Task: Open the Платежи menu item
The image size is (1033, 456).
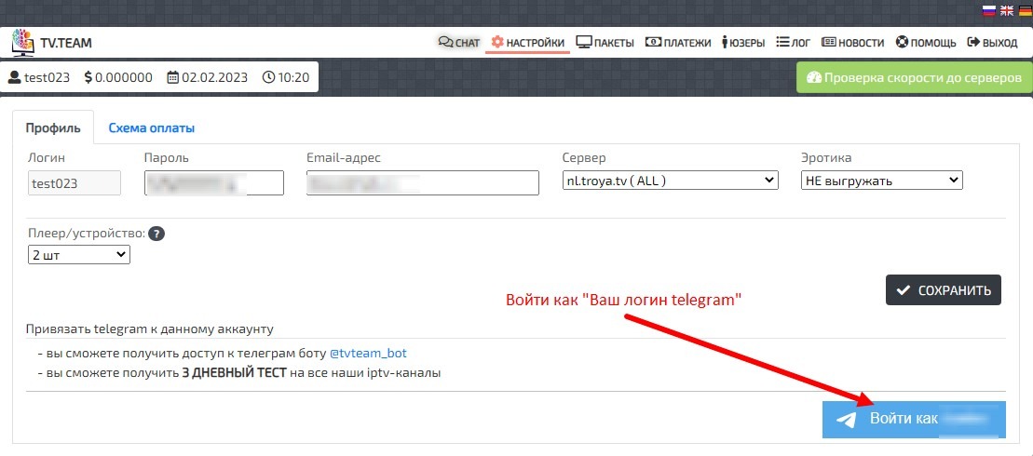Action: click(678, 42)
